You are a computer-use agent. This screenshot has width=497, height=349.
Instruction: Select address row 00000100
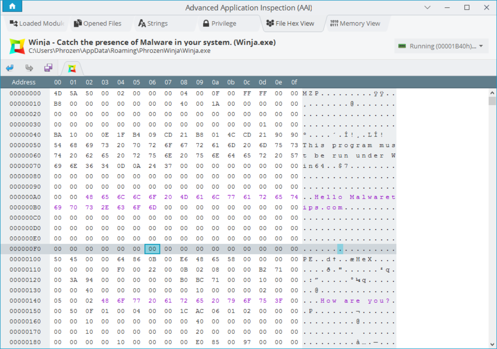pos(25,259)
